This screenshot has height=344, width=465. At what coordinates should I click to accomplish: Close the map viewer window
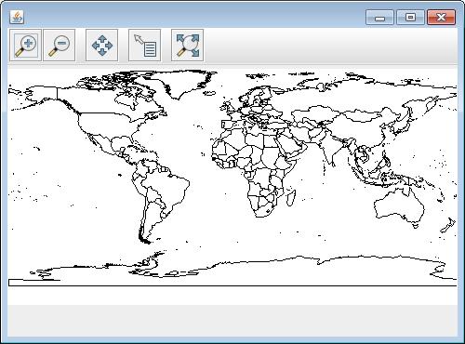tap(441, 17)
